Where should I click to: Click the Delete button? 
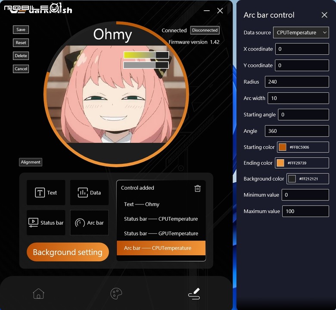click(x=21, y=56)
